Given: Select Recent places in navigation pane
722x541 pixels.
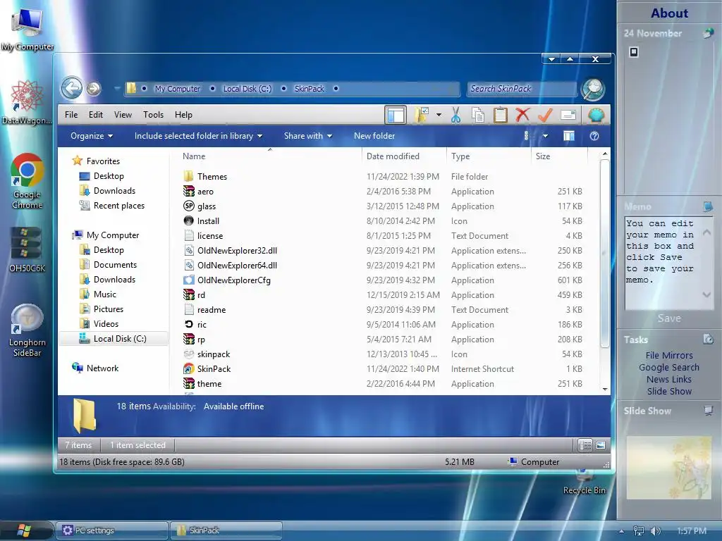Looking at the screenshot, I should [118, 206].
